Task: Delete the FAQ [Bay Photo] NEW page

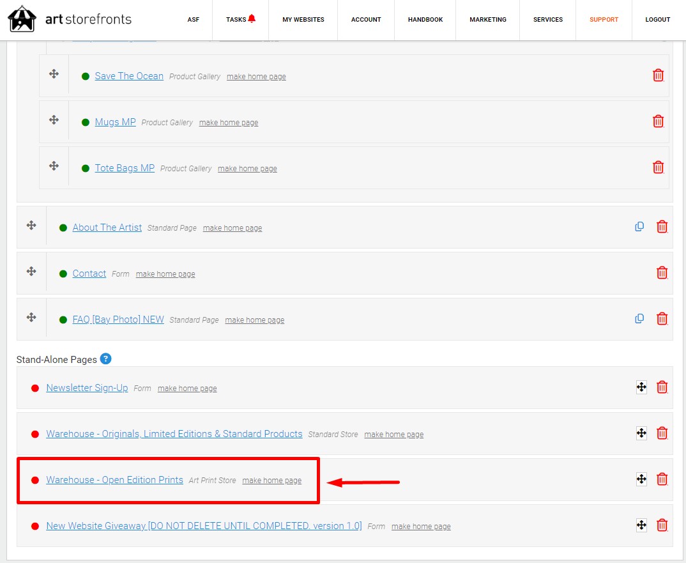Action: 662,319
